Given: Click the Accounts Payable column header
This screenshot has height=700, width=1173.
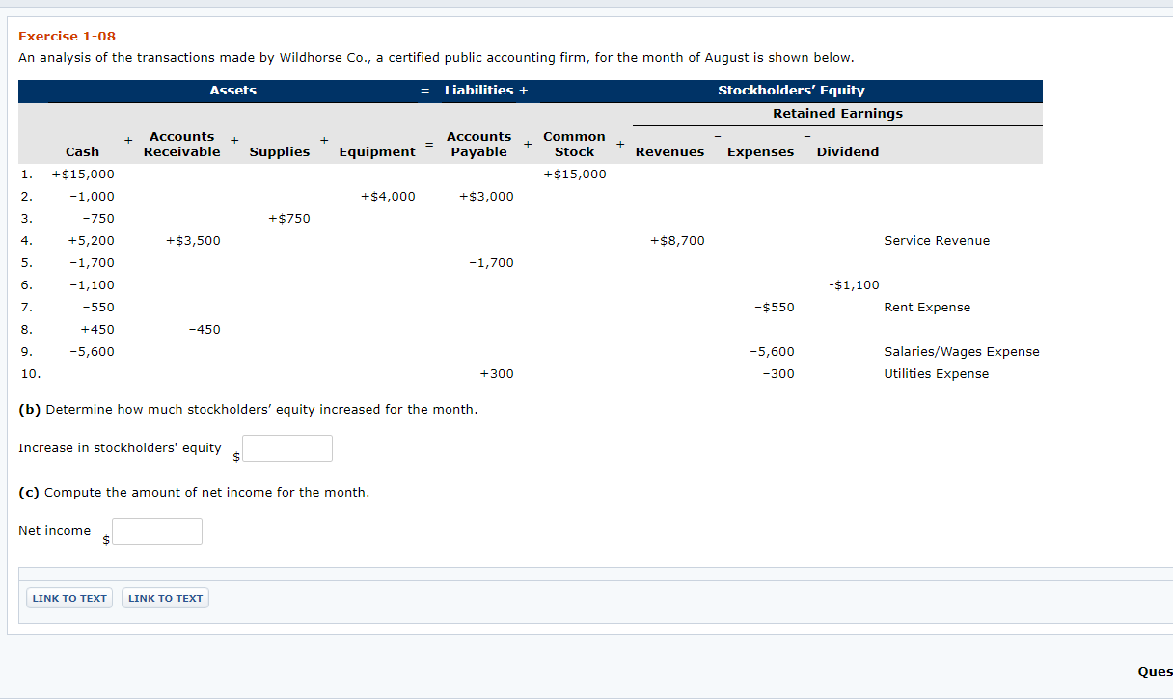Looking at the screenshot, I should coord(478,145).
